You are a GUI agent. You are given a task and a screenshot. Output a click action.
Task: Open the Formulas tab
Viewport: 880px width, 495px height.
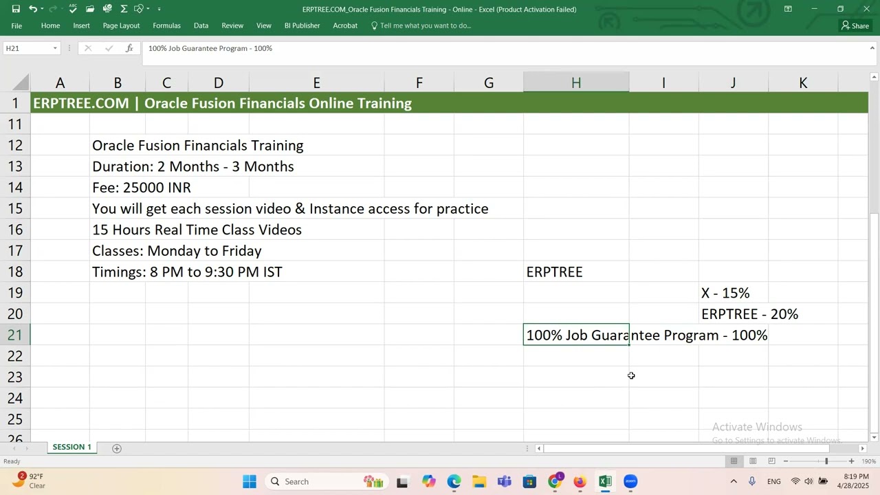[x=166, y=25]
